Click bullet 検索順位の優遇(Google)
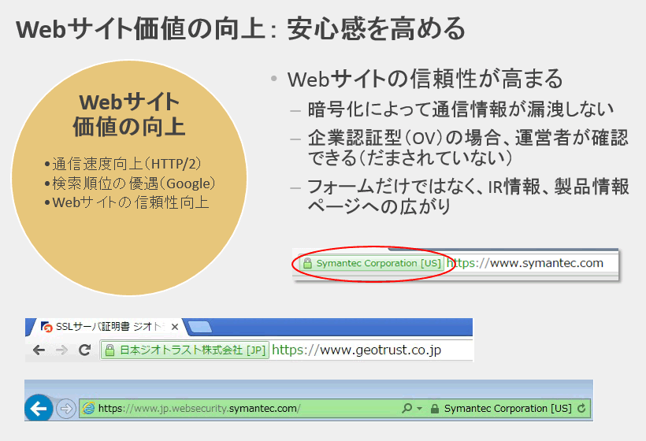This screenshot has width=646, height=441. [x=130, y=183]
